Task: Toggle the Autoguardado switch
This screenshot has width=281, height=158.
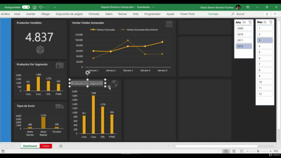Action: pyautogui.click(x=26, y=7)
